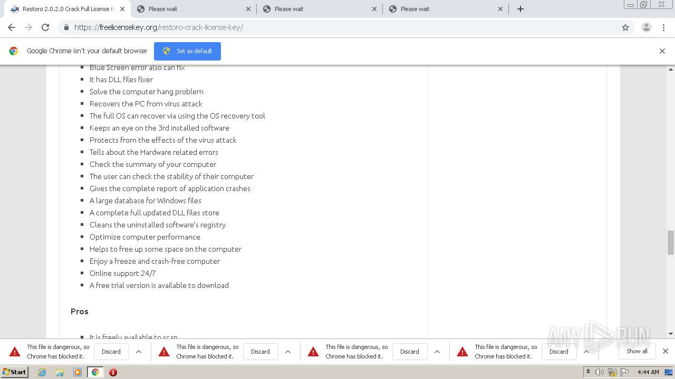Viewport: 675px width, 379px height.
Task: Bookmark this page with star icon
Action: (x=625, y=27)
